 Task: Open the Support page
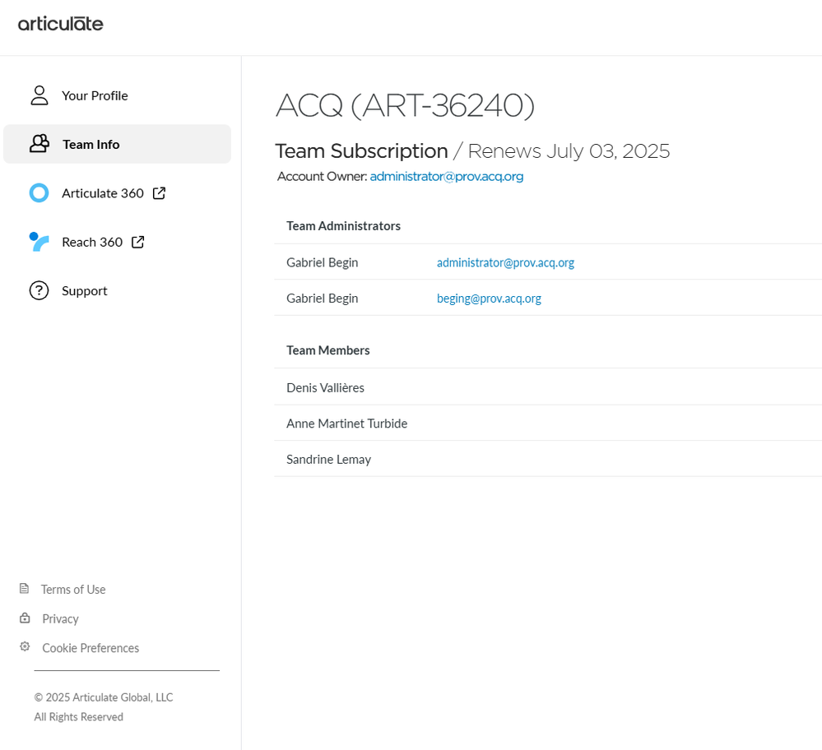85,290
